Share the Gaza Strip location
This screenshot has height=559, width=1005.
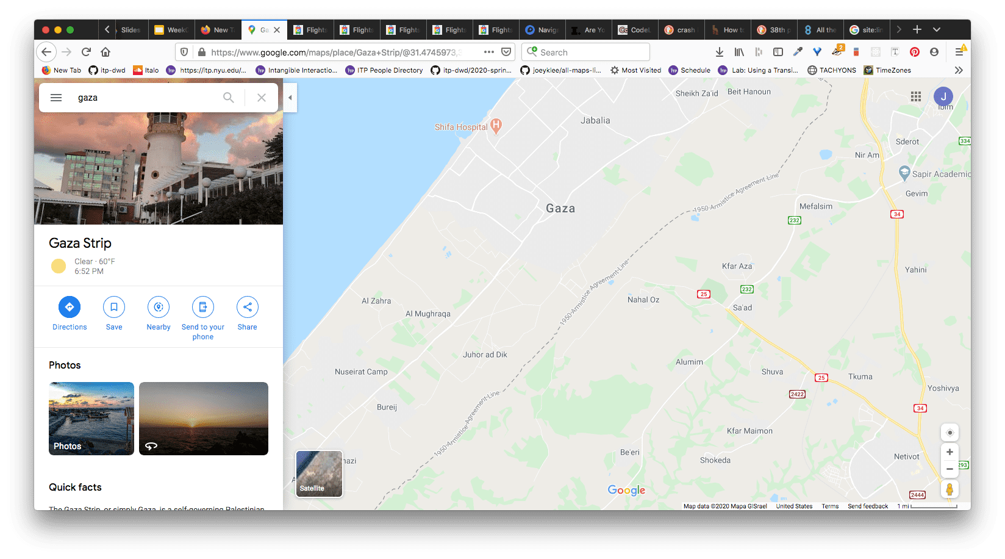tap(248, 307)
